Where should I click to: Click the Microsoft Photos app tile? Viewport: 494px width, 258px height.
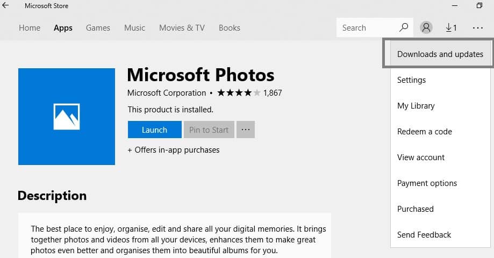[67, 117]
